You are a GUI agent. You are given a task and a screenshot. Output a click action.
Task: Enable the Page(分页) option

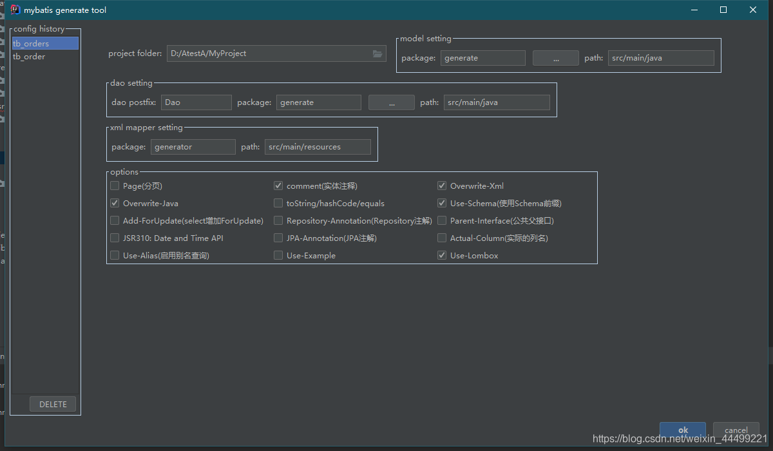tap(114, 186)
